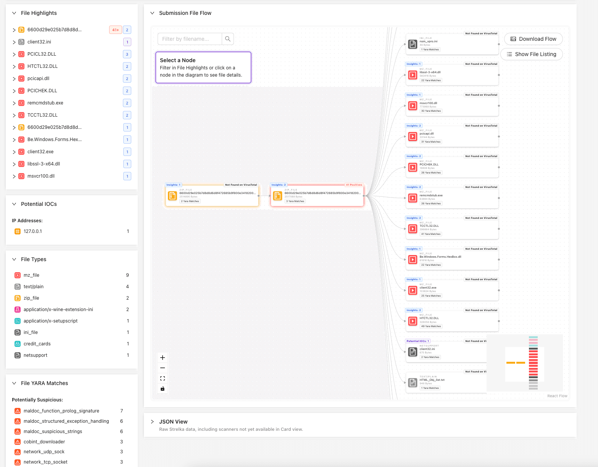
Task: Click the zip file icon on the 41 Positives node
Action: (277, 196)
